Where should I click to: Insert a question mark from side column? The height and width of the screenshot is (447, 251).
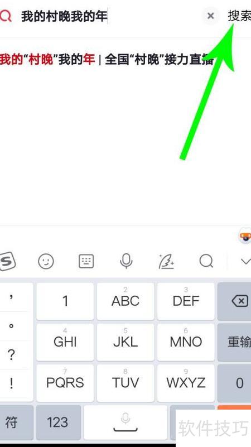[x=11, y=355]
